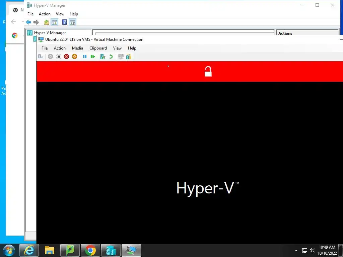
Task: Click the VM Connection window title icon
Action: coord(41,39)
